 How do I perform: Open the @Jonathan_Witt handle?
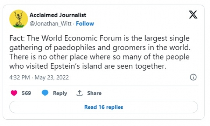point(50,24)
